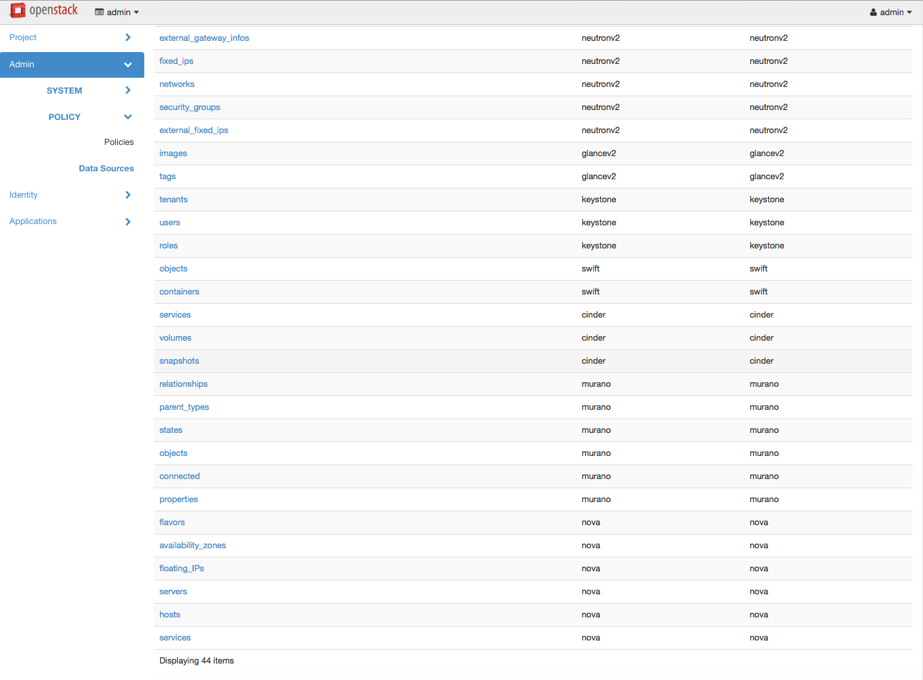
Task: Click the Identity chevron right icon
Action: pyautogui.click(x=128, y=195)
